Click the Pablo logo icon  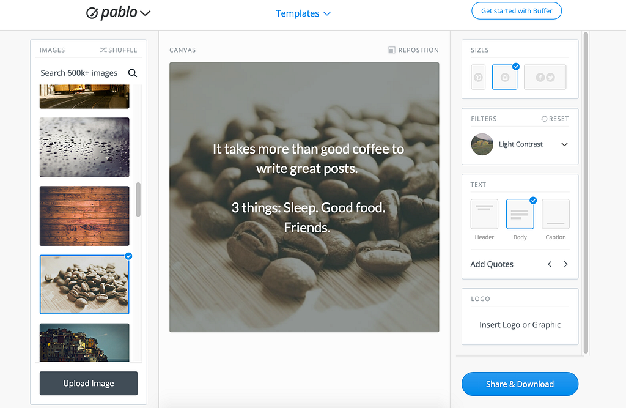tap(92, 13)
